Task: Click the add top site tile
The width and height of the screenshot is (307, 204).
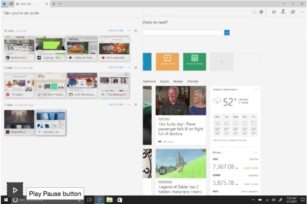Action: (221, 62)
